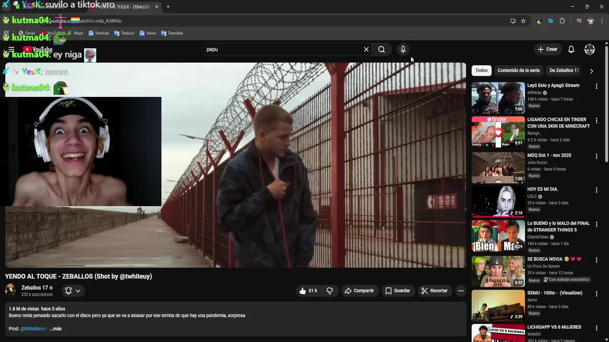Click the Guardar button
Screen dimensions: 609x342
(398, 291)
